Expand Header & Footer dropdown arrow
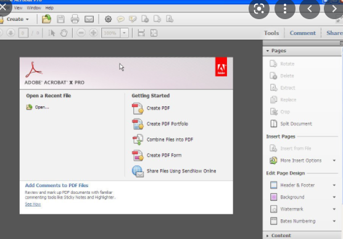Image resolution: width=343 pixels, height=239 pixels. 334,185
